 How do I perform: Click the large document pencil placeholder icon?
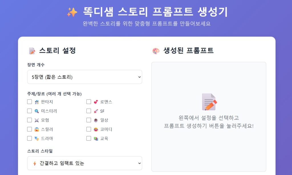pos(209,102)
